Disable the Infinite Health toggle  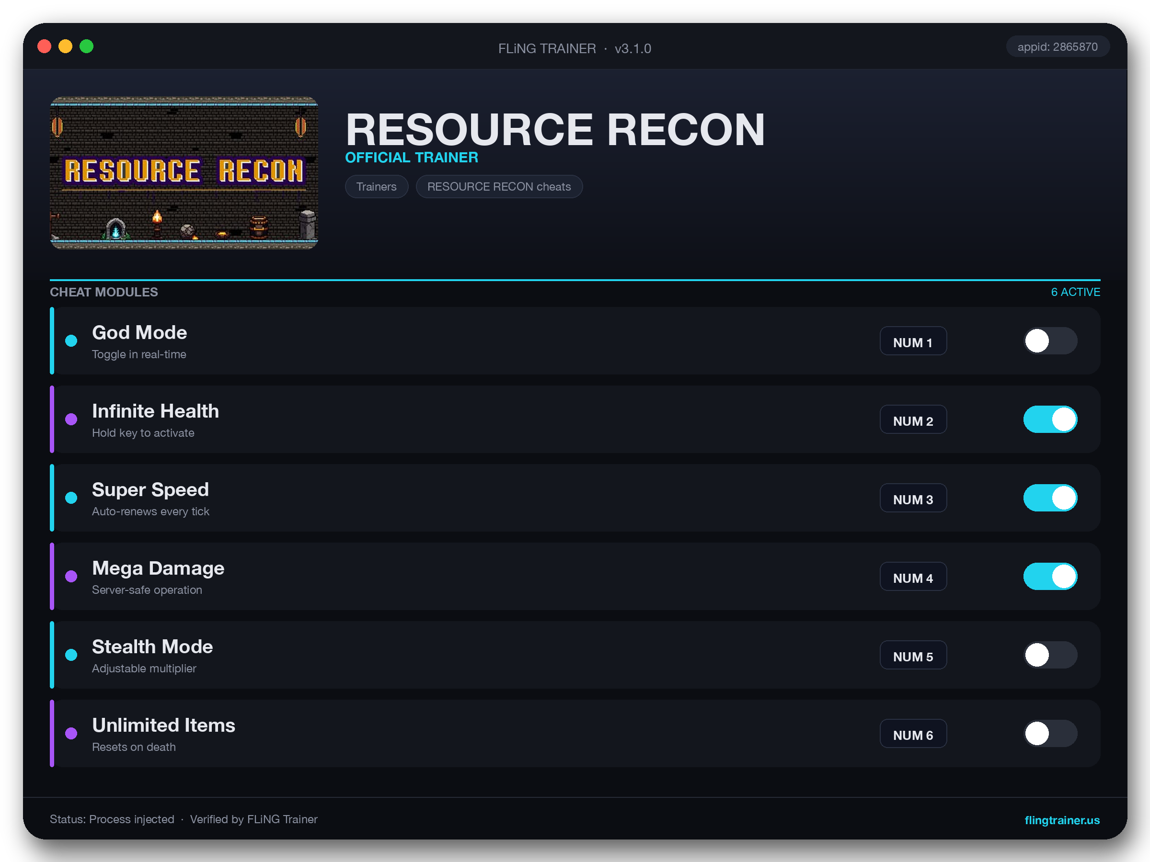pyautogui.click(x=1050, y=420)
